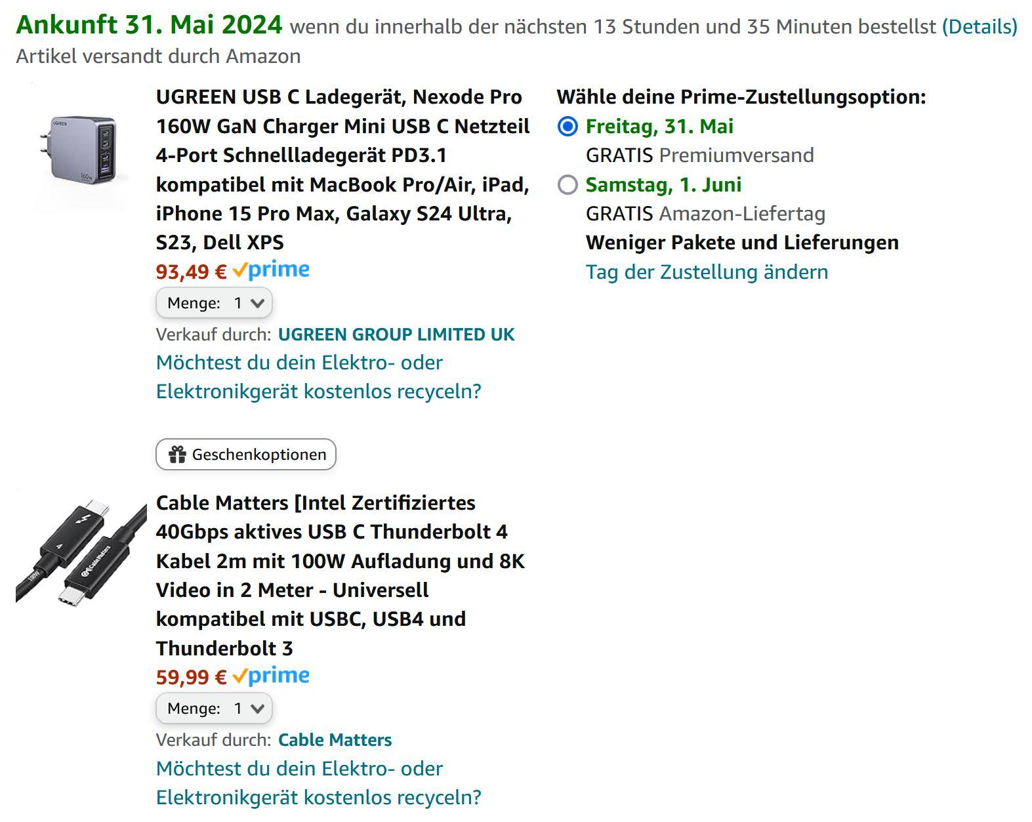Open the Cable Matters seller link
The image size is (1032, 822).
click(x=335, y=740)
